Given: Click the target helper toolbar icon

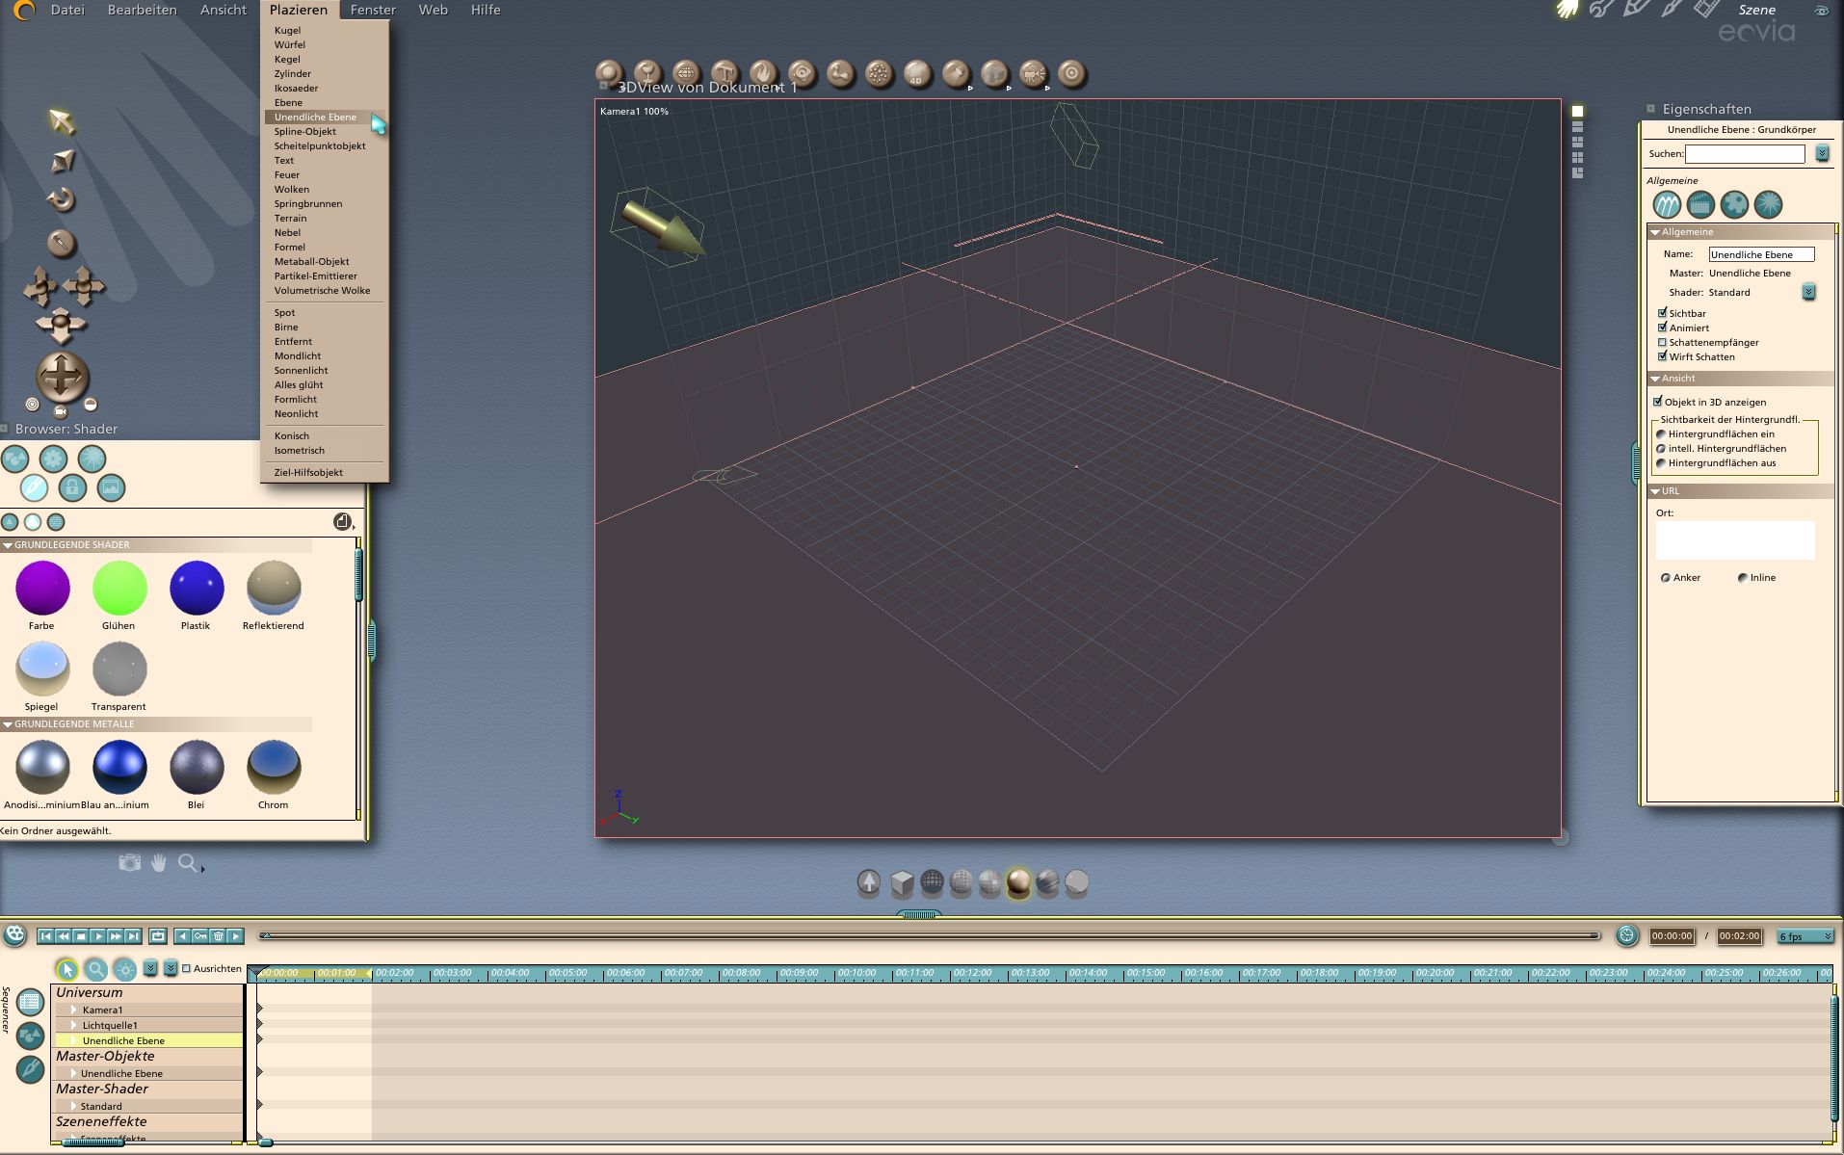Looking at the screenshot, I should 1071,74.
